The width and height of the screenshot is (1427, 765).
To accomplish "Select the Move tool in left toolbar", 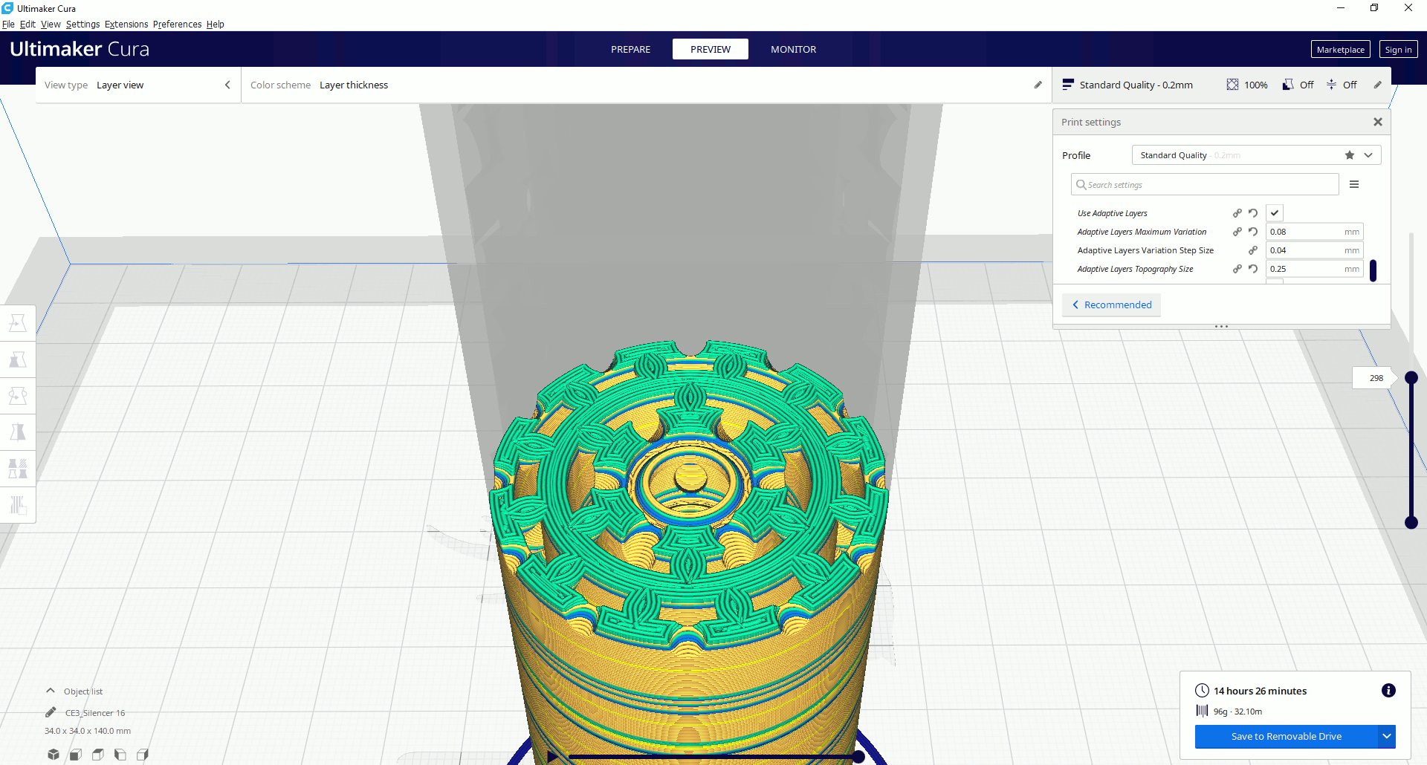I will click(x=18, y=323).
